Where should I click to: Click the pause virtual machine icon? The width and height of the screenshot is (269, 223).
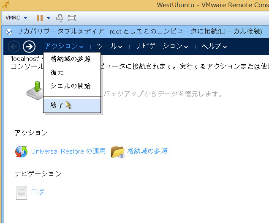tap(40, 18)
